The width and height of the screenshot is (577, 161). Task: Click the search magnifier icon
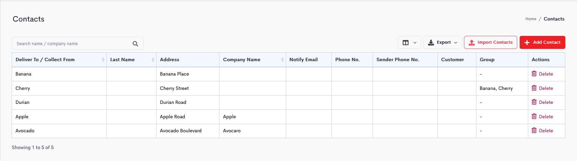click(x=135, y=44)
